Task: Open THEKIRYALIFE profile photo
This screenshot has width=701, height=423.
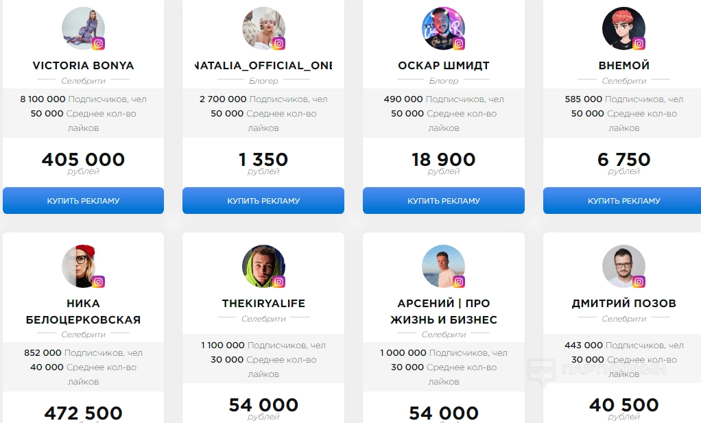Action: point(263,266)
